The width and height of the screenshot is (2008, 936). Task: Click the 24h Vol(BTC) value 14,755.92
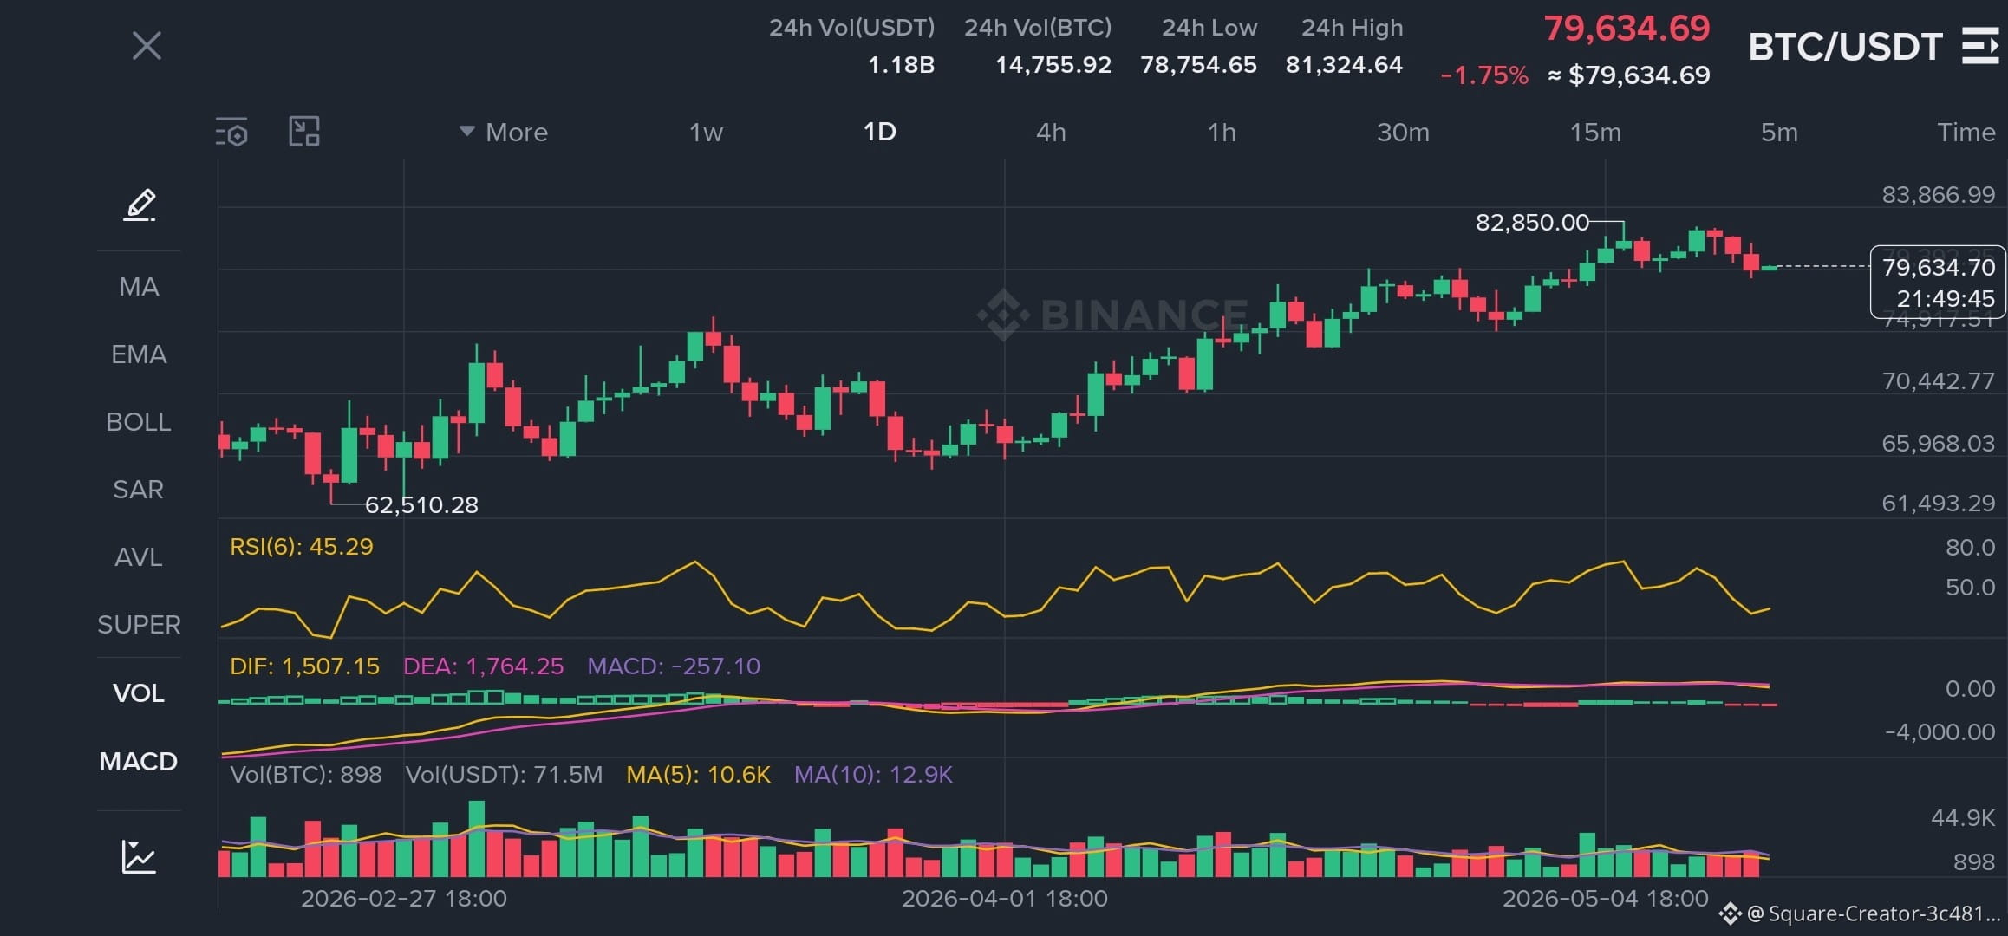tap(1053, 65)
